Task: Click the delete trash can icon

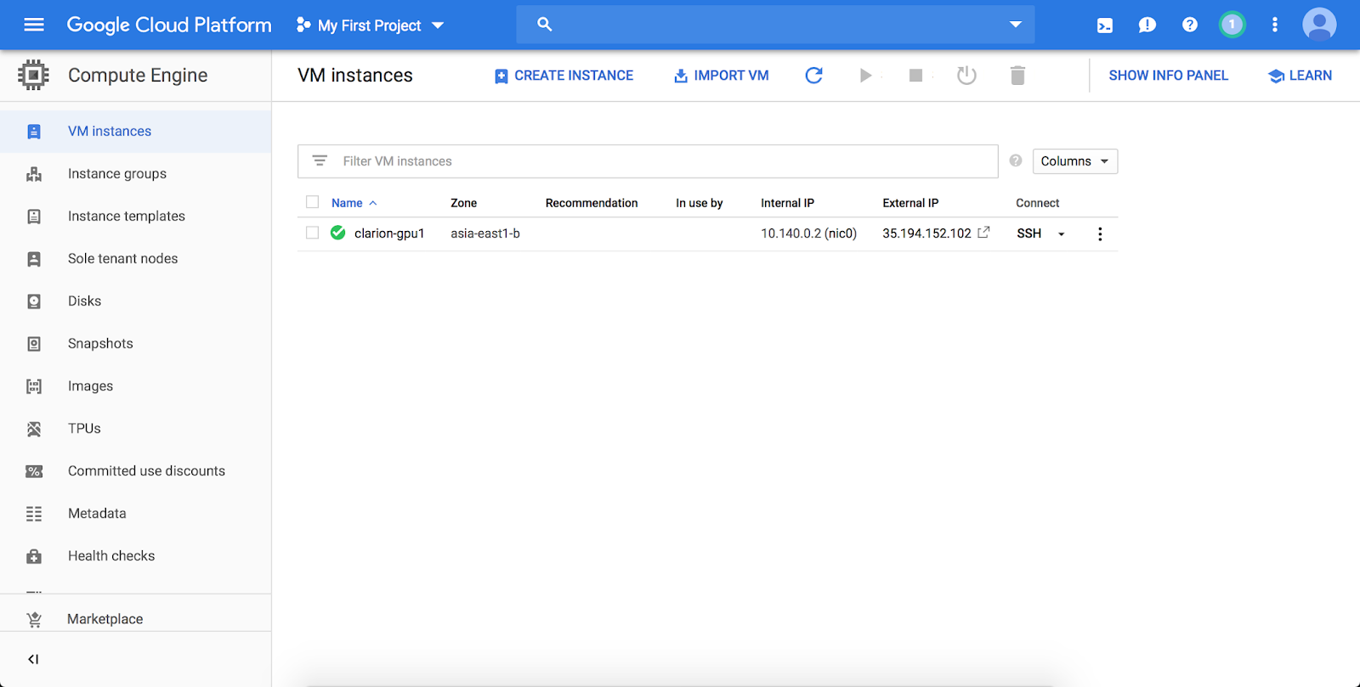Action: [x=1017, y=76]
